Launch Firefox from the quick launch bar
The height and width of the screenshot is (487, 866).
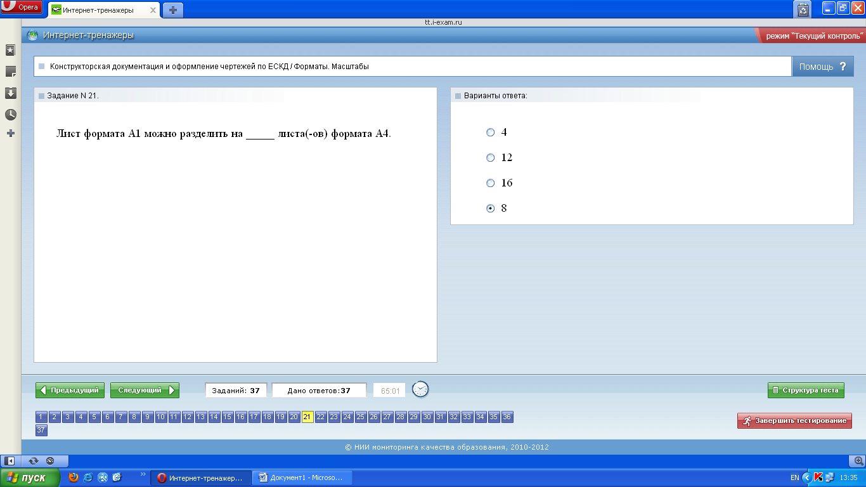(x=74, y=477)
